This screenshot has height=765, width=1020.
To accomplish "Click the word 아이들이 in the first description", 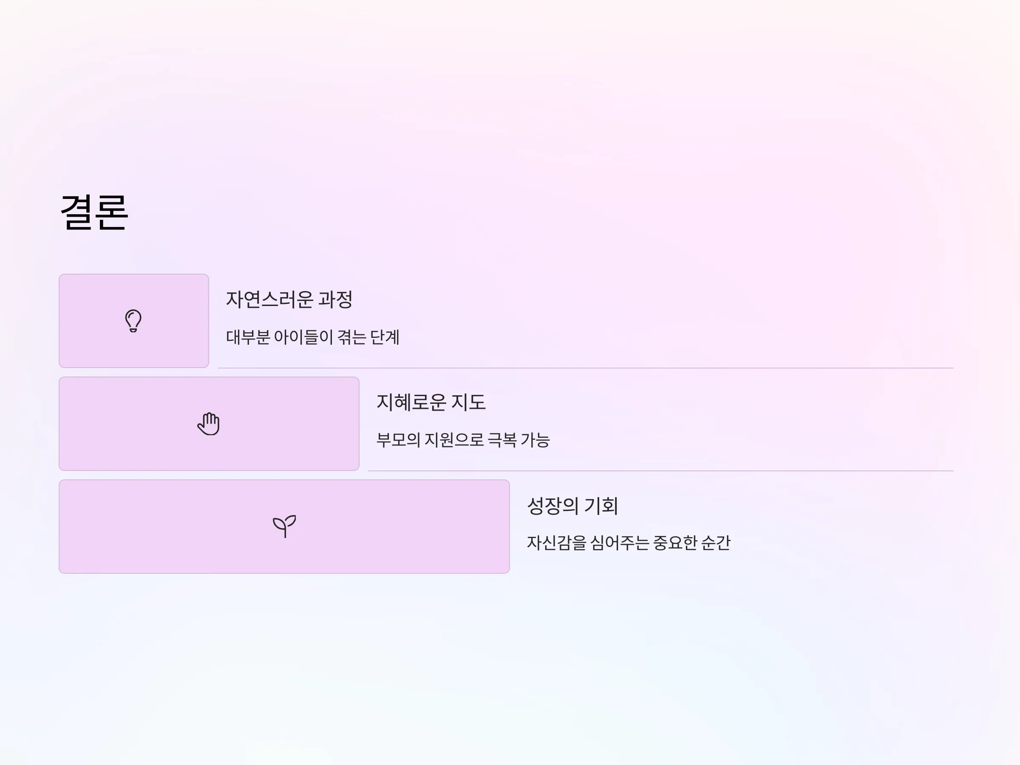I will 303,337.
